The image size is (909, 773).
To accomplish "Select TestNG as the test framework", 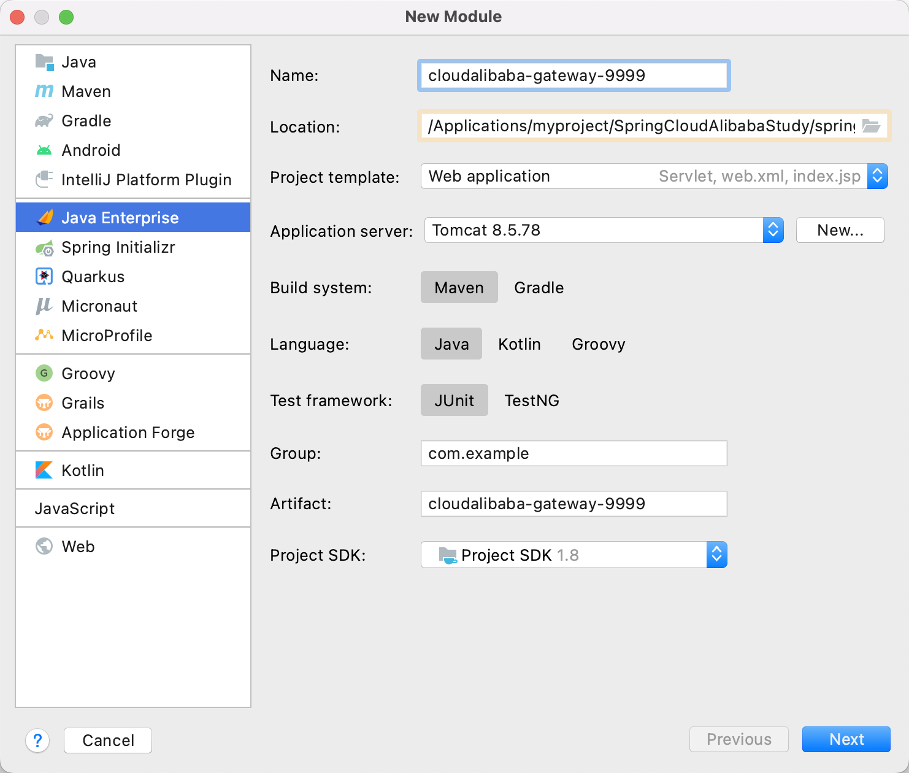I will click(x=532, y=401).
